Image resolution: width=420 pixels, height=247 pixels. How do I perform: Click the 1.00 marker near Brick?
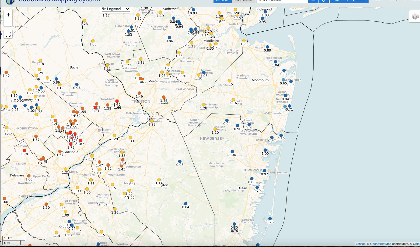[265, 150]
